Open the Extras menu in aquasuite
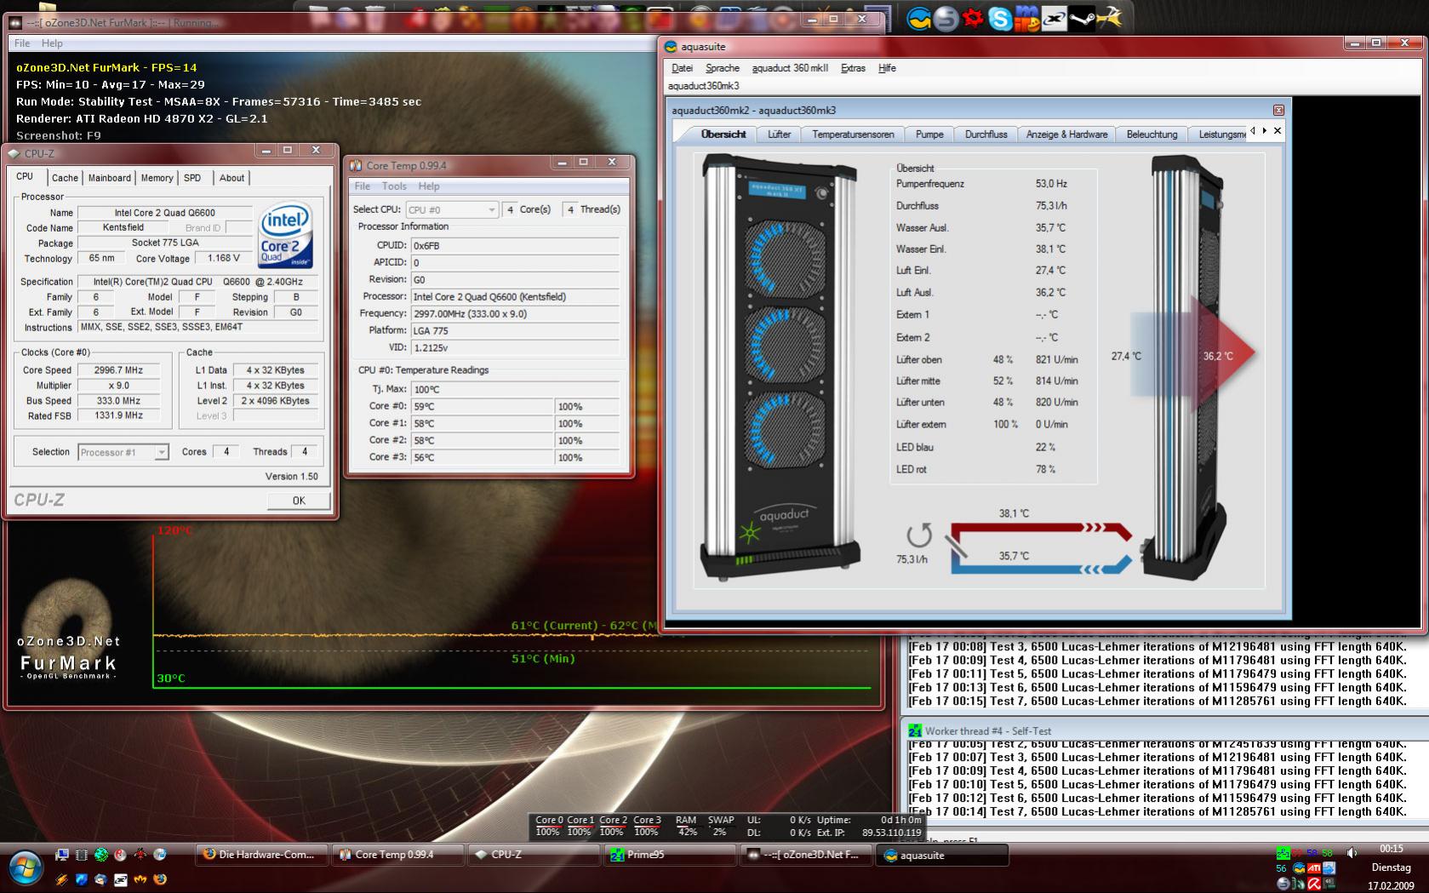The height and width of the screenshot is (893, 1429). coord(853,68)
